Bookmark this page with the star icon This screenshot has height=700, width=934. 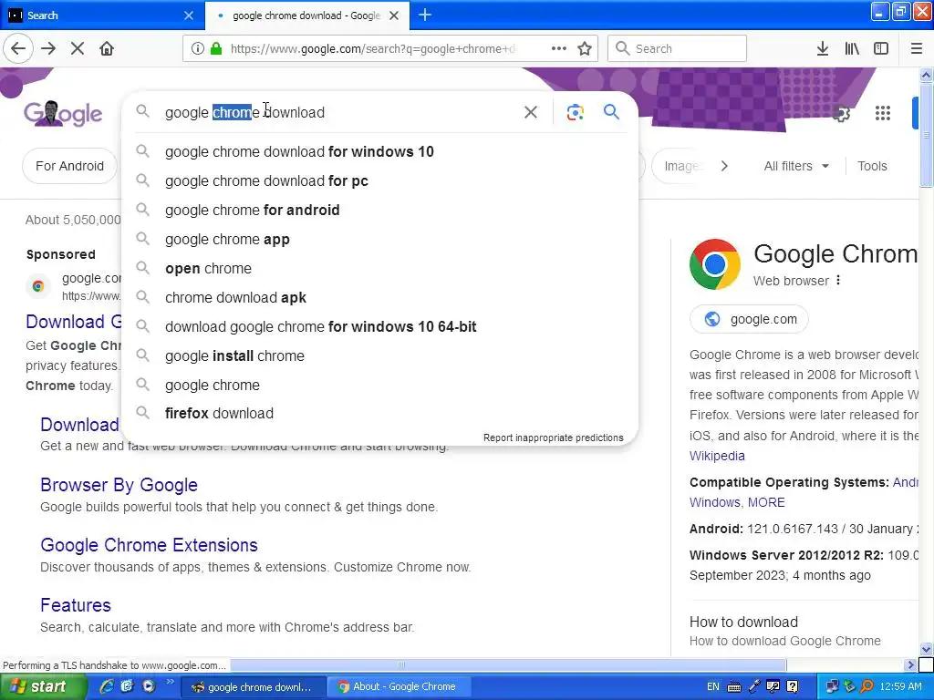coord(585,49)
